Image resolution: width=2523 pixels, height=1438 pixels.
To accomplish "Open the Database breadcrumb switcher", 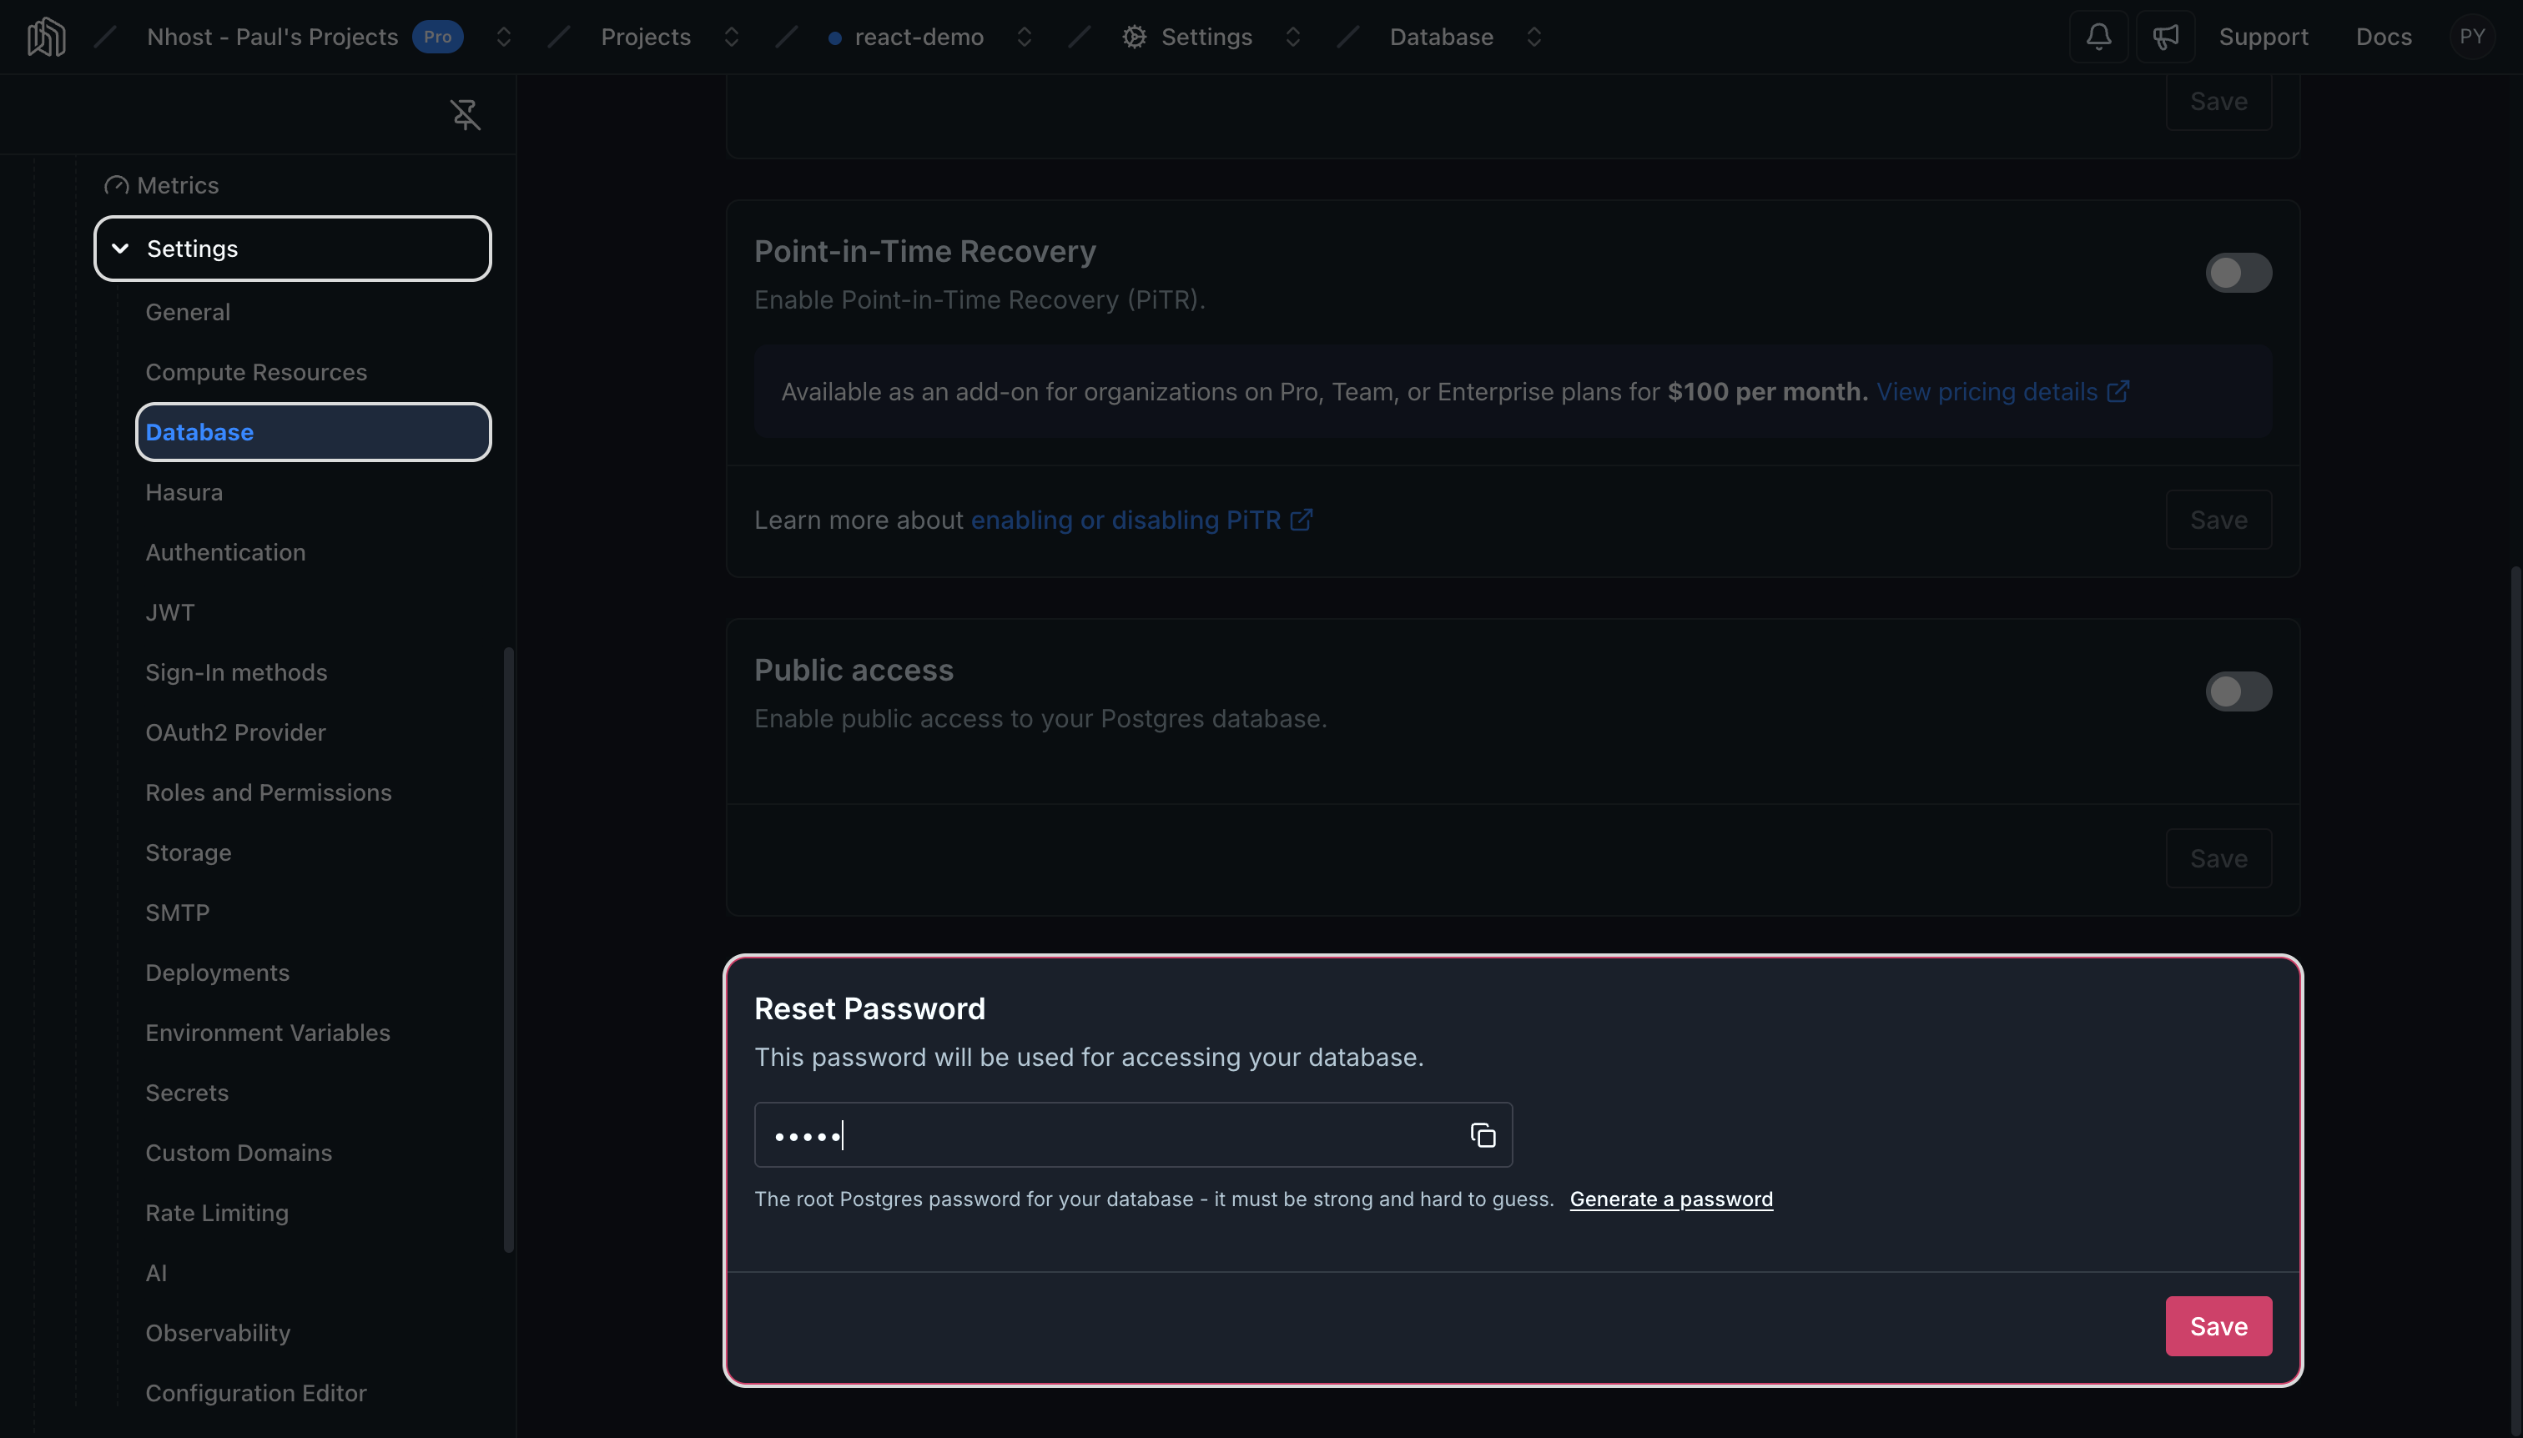I will [1533, 38].
